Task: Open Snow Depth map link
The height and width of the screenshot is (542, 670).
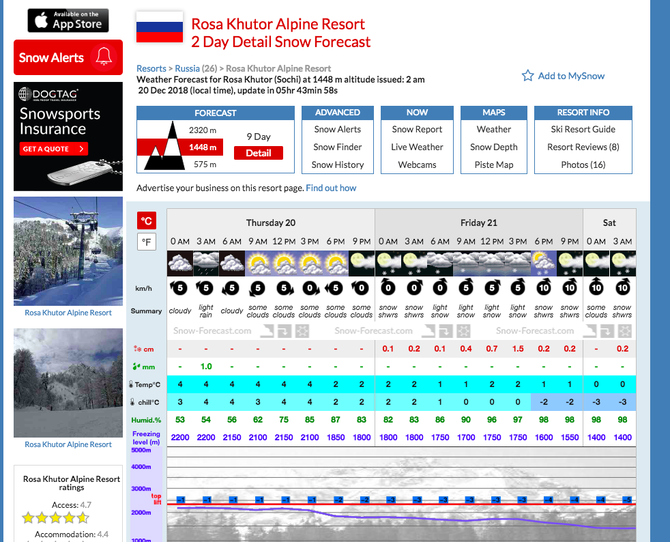Action: click(494, 147)
